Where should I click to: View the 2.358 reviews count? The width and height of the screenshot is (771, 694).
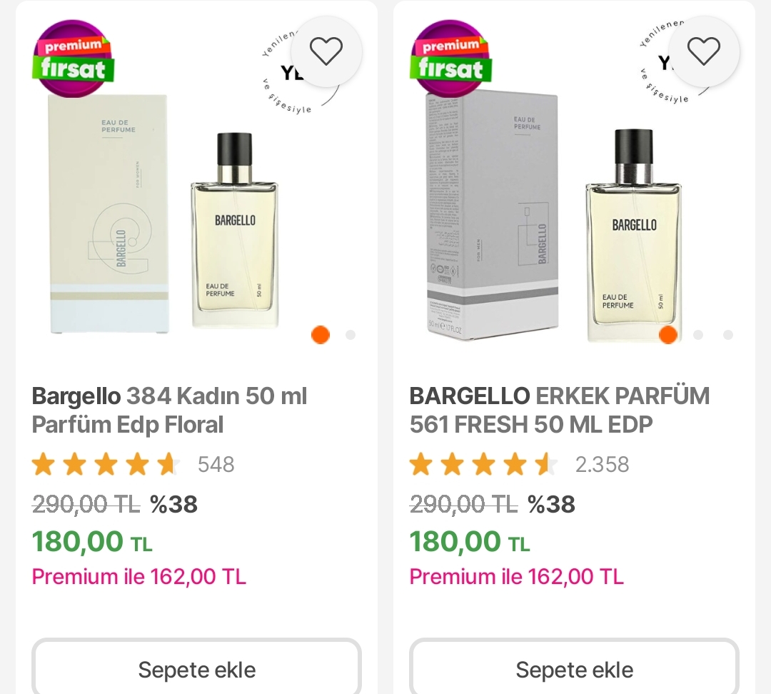click(x=603, y=465)
